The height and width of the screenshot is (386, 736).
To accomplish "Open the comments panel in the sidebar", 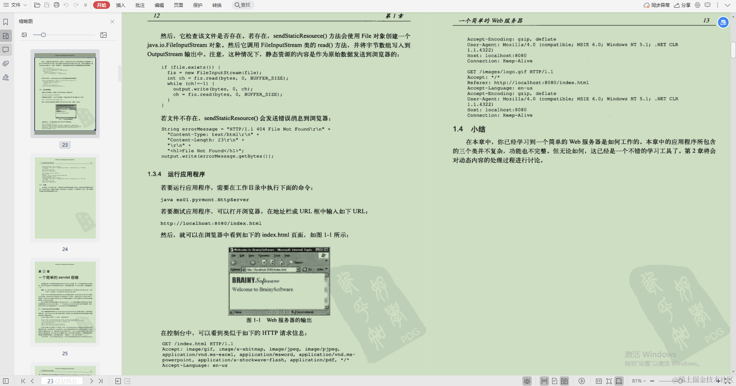I will point(6,50).
